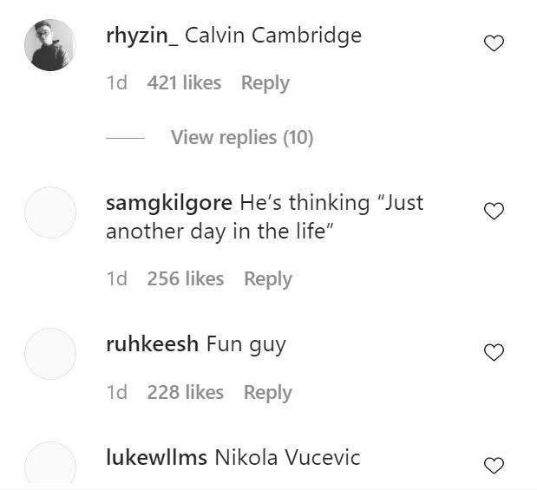Viewport: 537px width, 490px height.
Task: Open lukewllms avatar circle
Action: click(50, 463)
